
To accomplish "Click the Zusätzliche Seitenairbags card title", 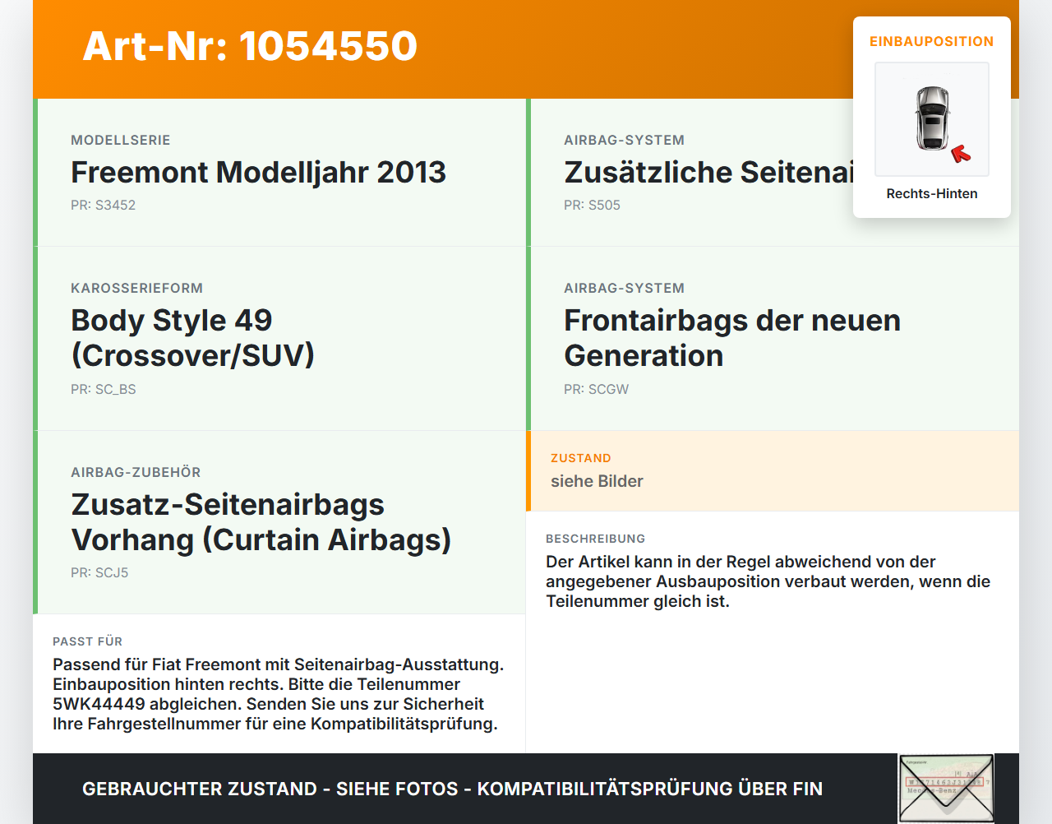I will pos(708,172).
